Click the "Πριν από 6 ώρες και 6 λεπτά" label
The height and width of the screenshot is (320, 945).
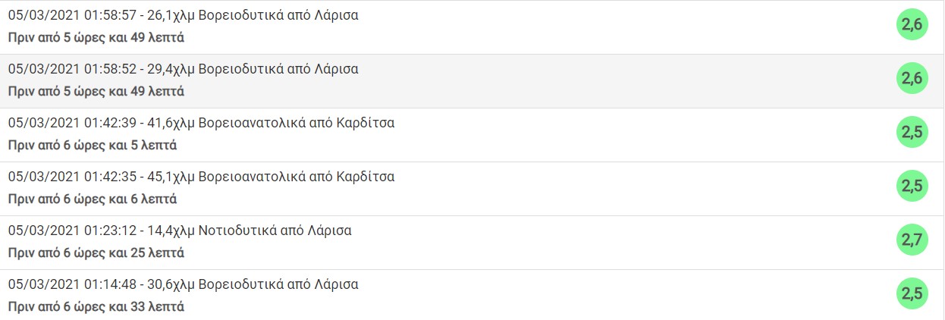click(x=93, y=199)
